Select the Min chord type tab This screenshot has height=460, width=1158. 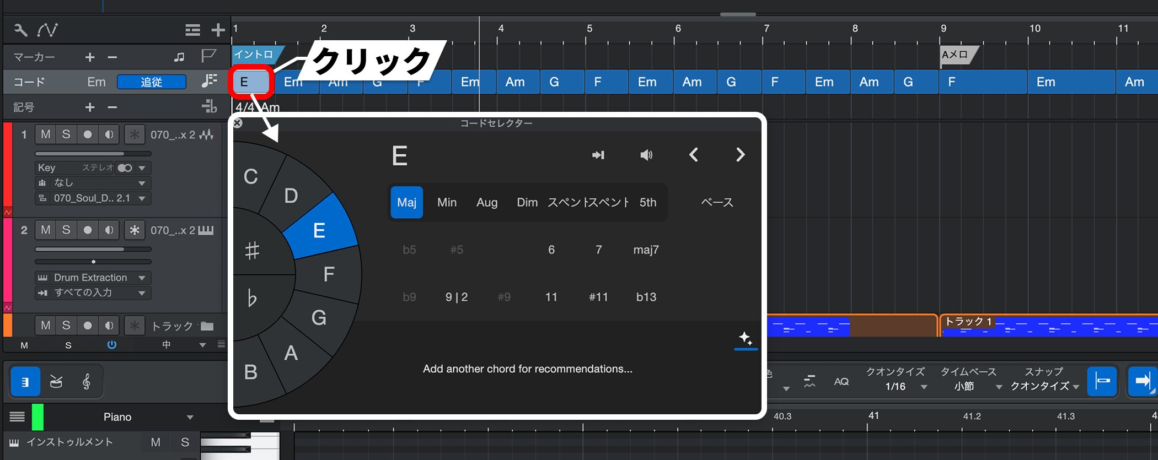click(x=447, y=203)
